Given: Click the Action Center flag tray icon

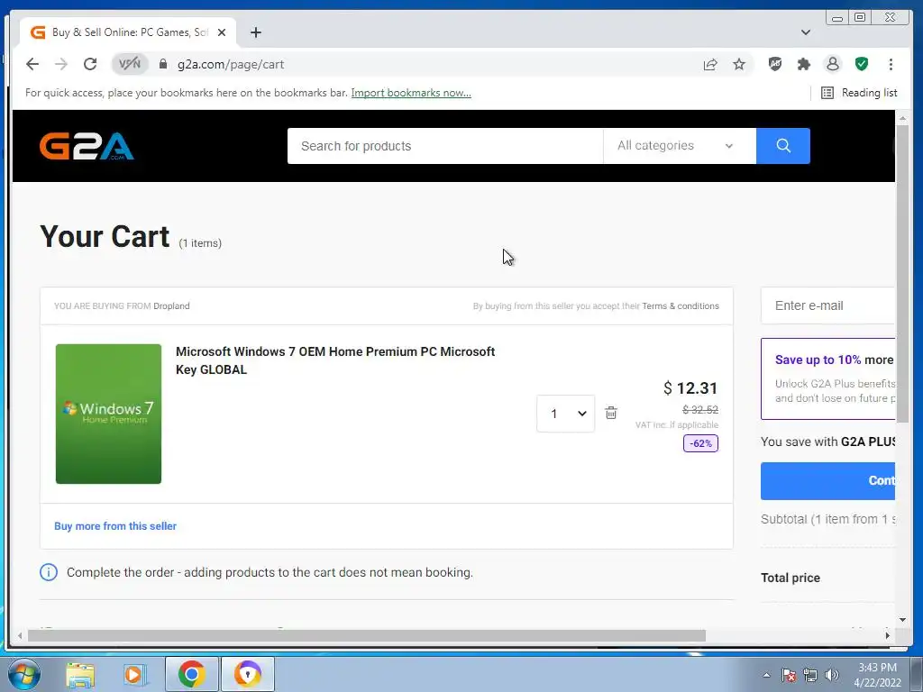Looking at the screenshot, I should pyautogui.click(x=789, y=675).
